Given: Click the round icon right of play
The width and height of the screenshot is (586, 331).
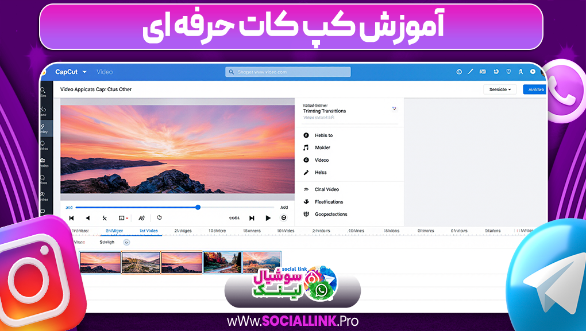Looking at the screenshot, I should click(x=284, y=217).
